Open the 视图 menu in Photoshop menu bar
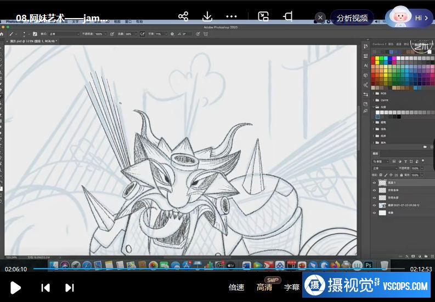 coord(117,21)
